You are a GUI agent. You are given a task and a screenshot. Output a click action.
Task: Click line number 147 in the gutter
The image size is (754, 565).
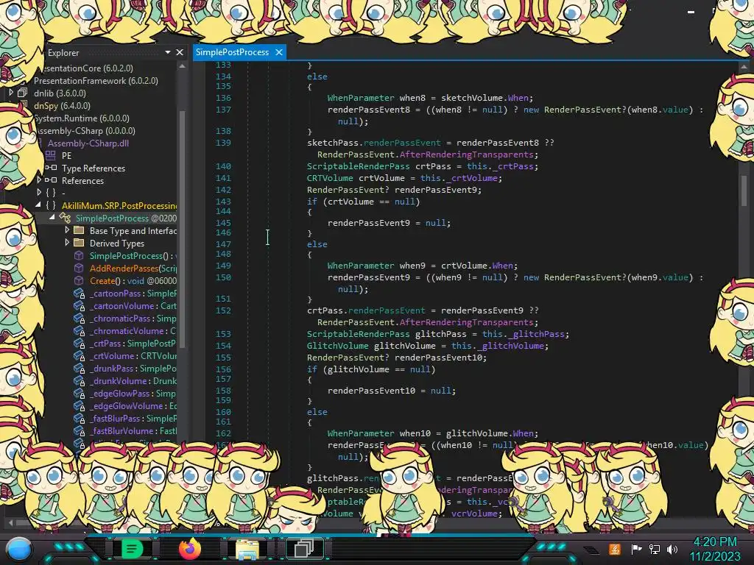click(x=223, y=244)
